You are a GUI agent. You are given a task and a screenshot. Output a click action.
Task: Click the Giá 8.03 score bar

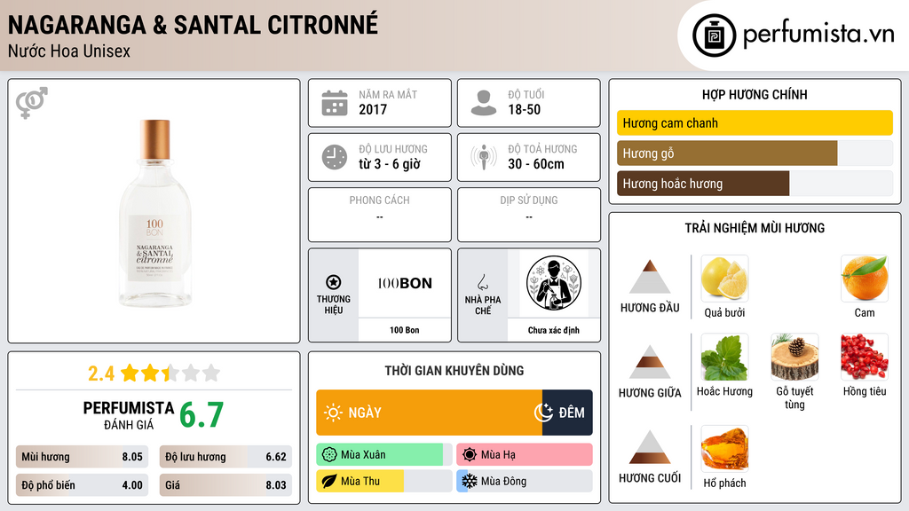[225, 485]
